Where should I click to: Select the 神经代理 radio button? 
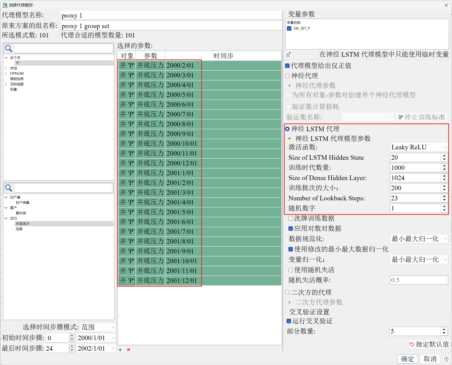coord(288,76)
